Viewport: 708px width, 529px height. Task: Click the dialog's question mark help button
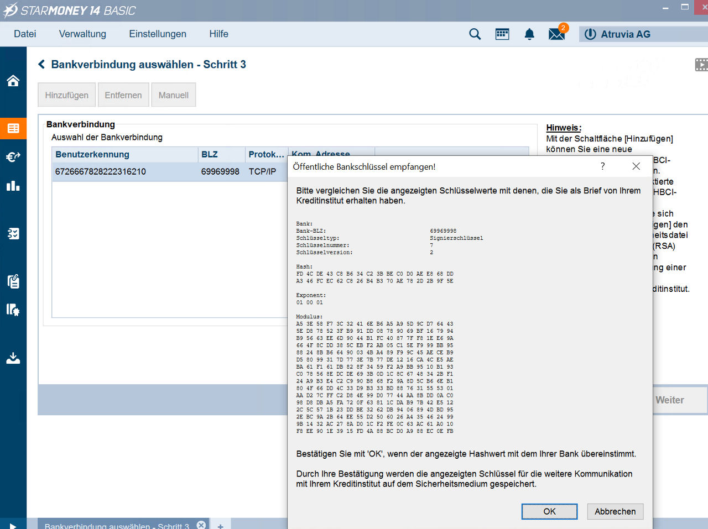(603, 166)
